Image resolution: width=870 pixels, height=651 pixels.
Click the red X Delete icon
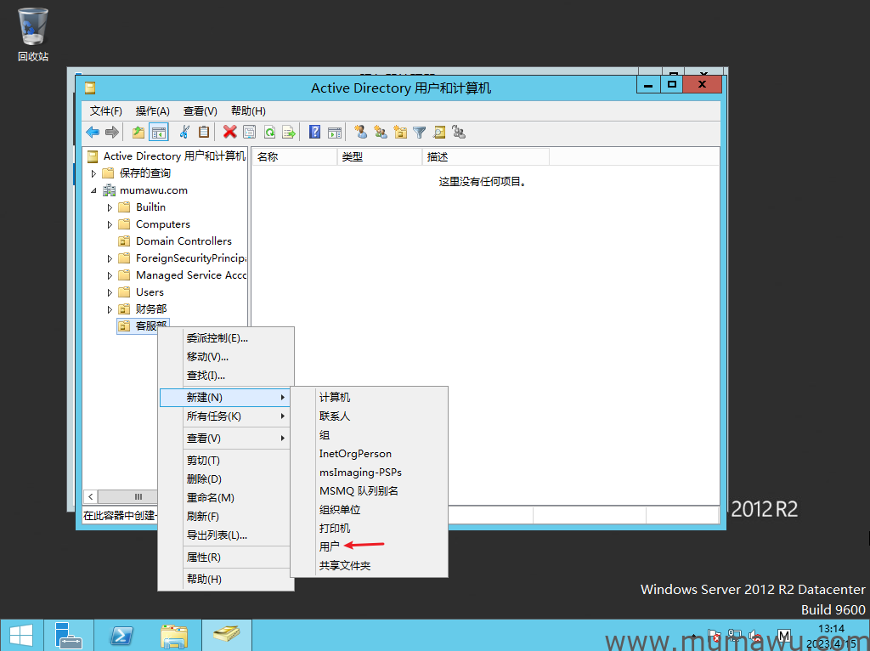point(229,132)
